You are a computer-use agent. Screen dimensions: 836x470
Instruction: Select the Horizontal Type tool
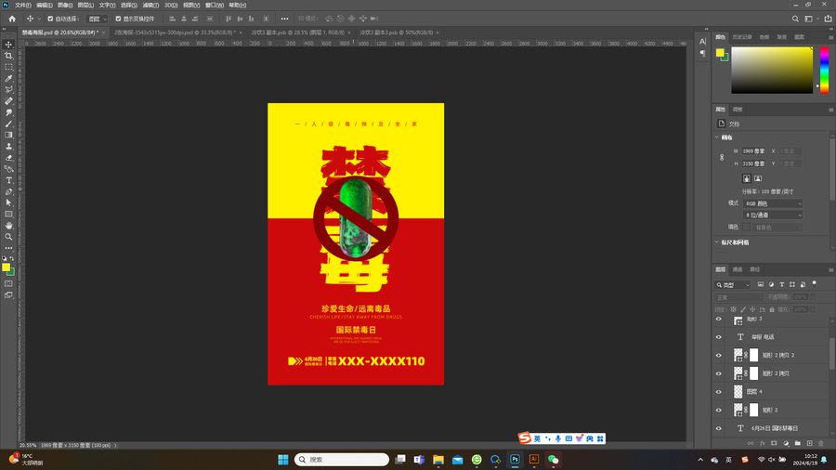8,180
